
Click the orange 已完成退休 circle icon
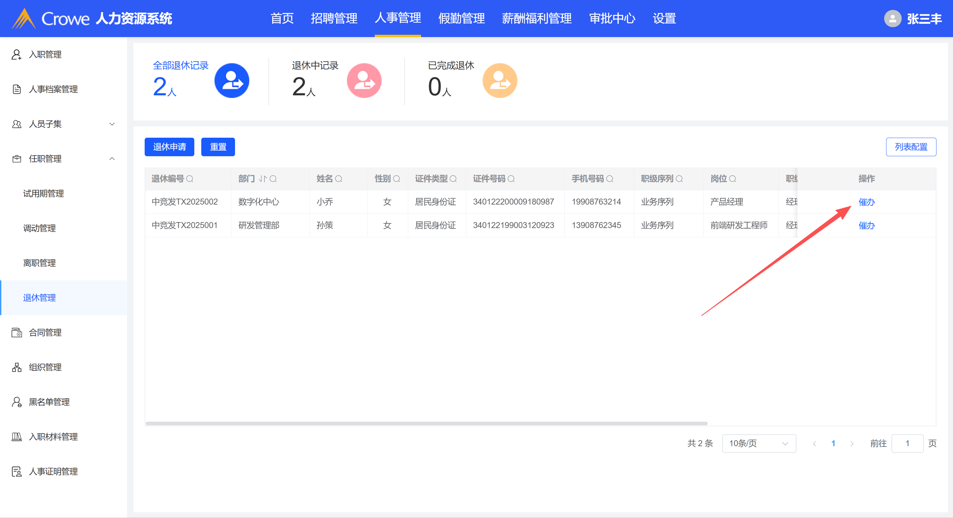point(500,81)
